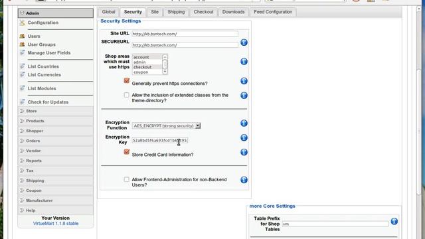Focus the Encryption Key field
This screenshot has height=239, width=425.
coord(160,140)
